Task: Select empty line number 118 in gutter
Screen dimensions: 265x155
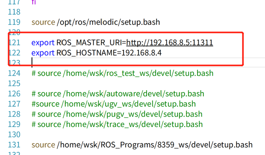Action: click(x=14, y=12)
